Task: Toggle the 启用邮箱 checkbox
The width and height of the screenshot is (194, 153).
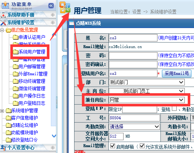Action: tap(112, 146)
